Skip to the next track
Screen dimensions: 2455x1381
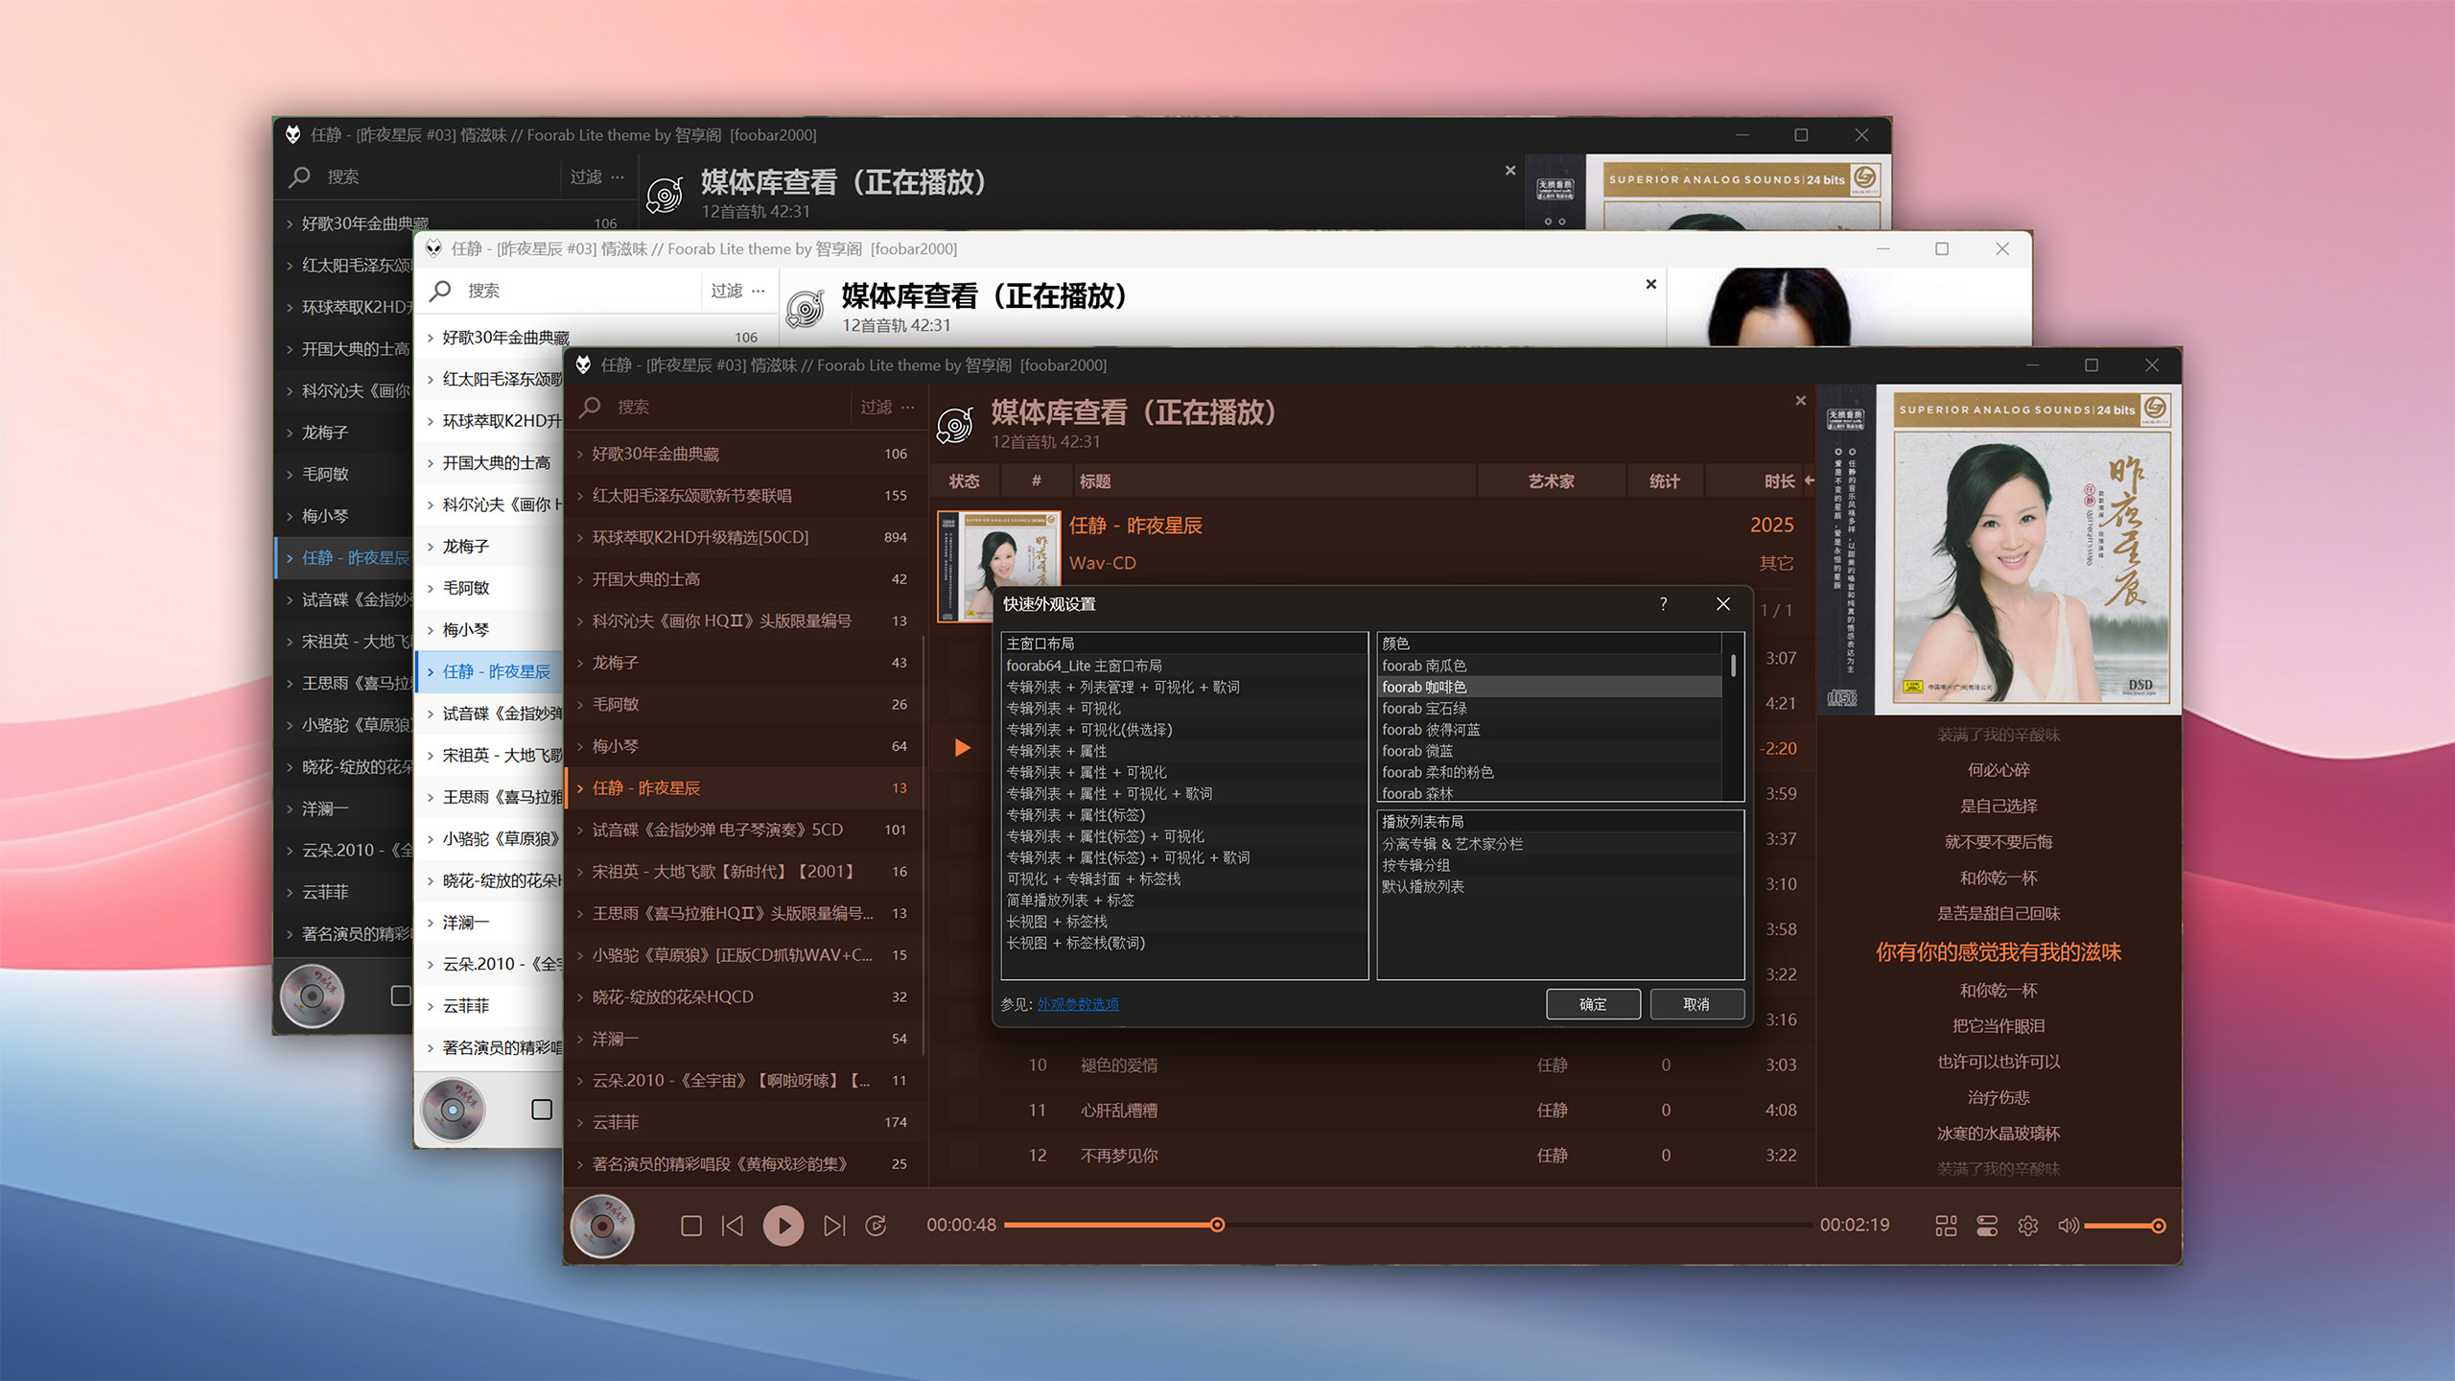834,1226
